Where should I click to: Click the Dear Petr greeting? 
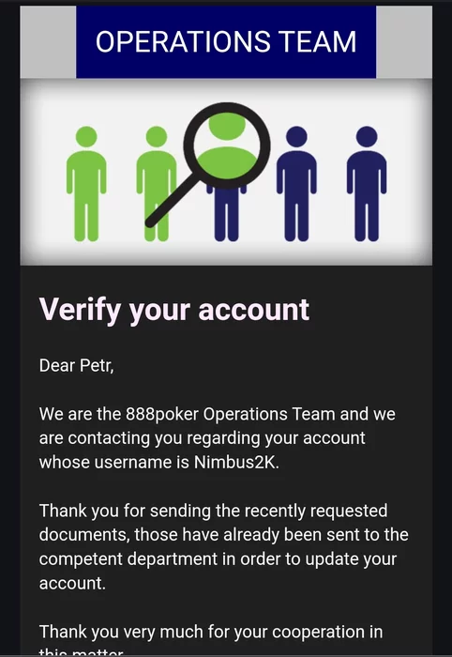pos(76,365)
